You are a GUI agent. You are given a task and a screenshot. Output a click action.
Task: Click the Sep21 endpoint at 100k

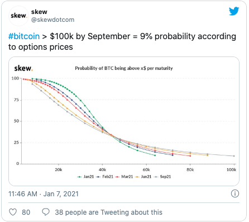tap(234, 156)
